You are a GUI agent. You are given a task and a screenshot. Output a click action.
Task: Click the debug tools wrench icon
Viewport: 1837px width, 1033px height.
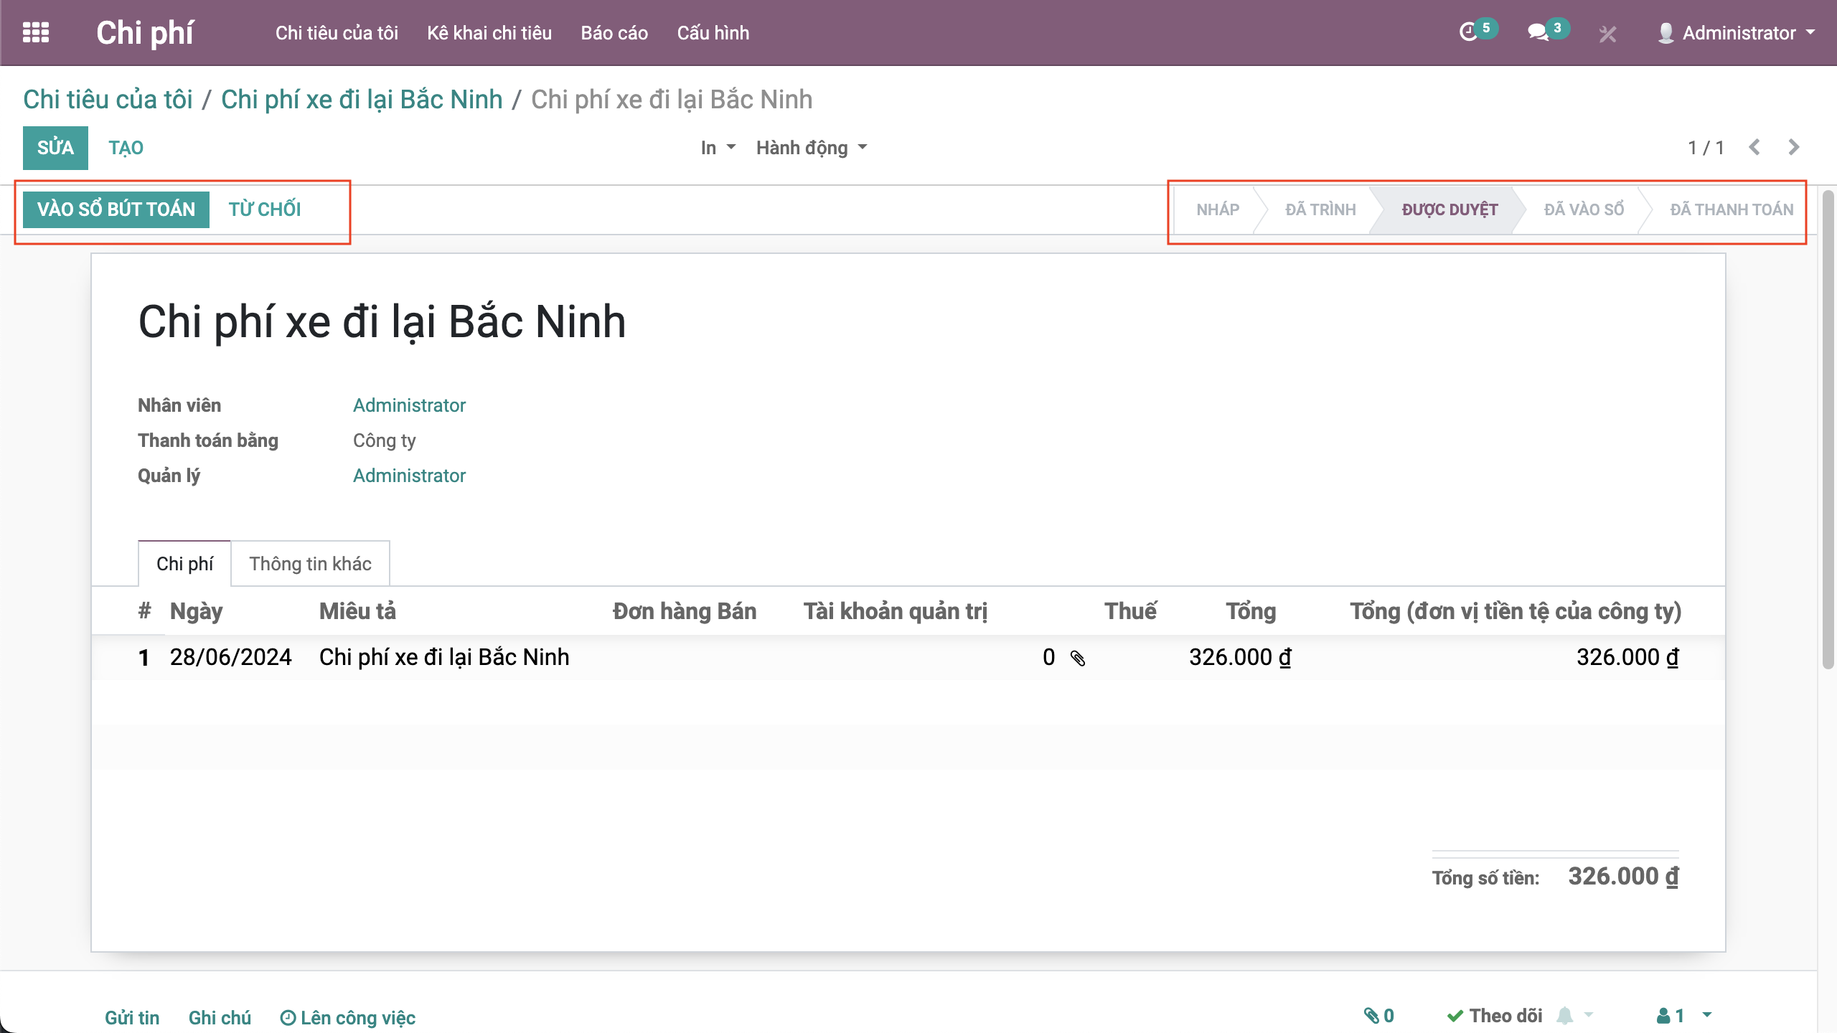(1607, 34)
